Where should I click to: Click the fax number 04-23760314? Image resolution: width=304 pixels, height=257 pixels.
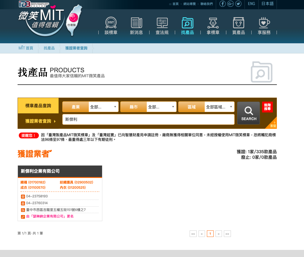[37, 203]
